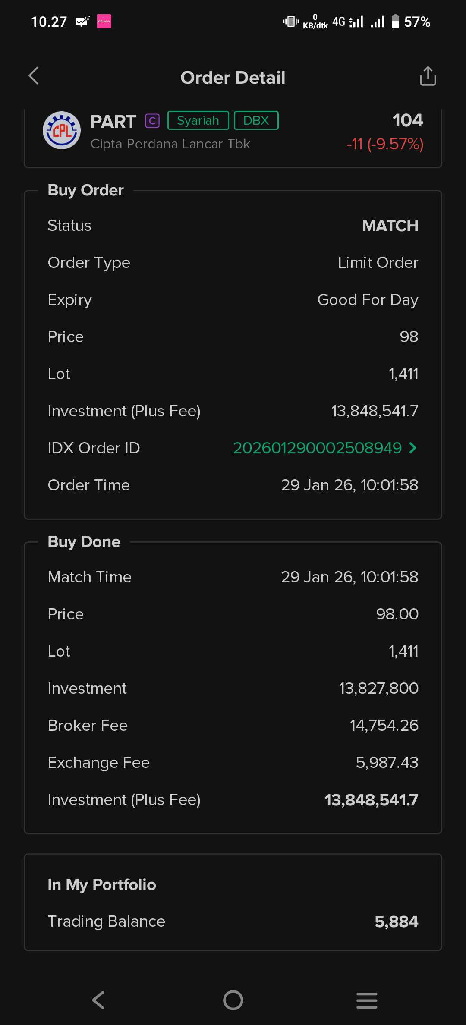Tap the 104 stock price

407,120
